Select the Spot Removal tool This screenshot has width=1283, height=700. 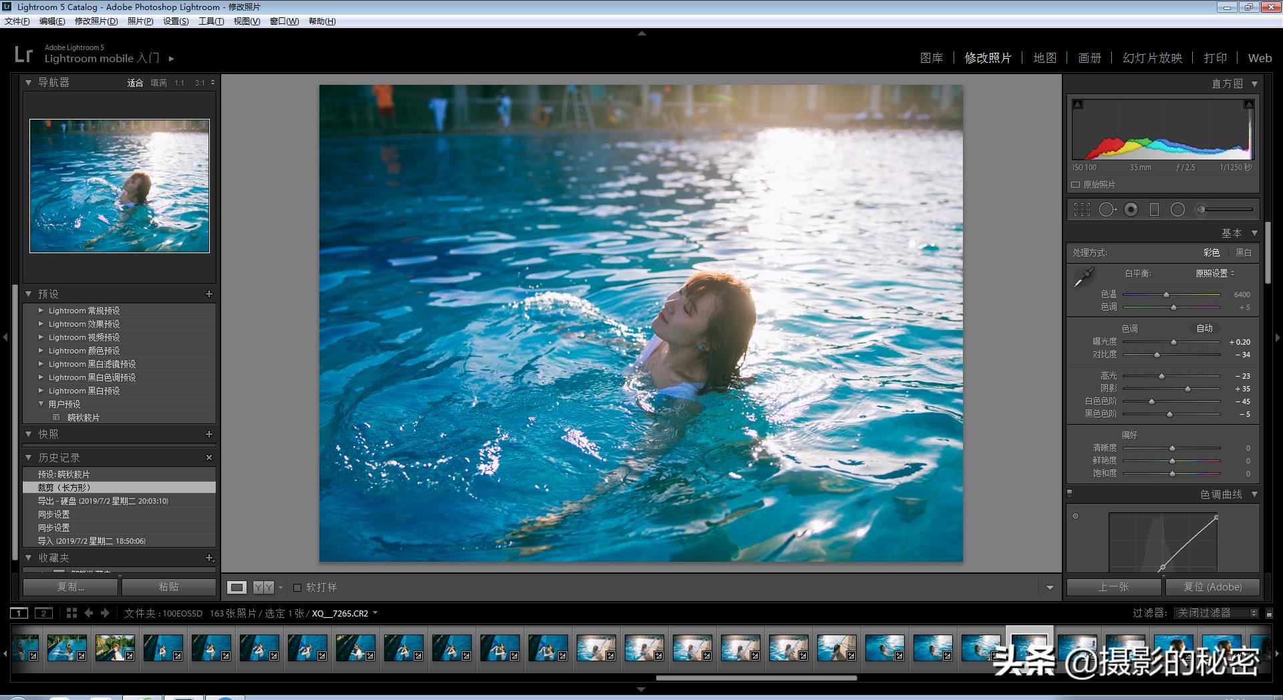(x=1107, y=210)
